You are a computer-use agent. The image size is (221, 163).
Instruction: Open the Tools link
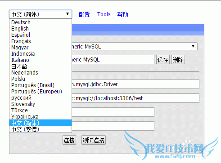[104, 14]
